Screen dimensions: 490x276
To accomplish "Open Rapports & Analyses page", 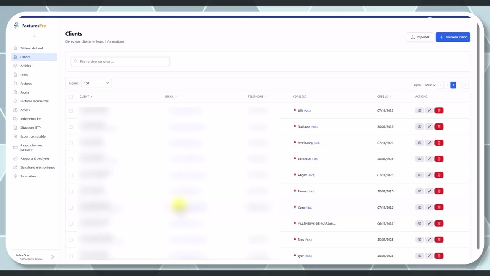I will click(34, 159).
